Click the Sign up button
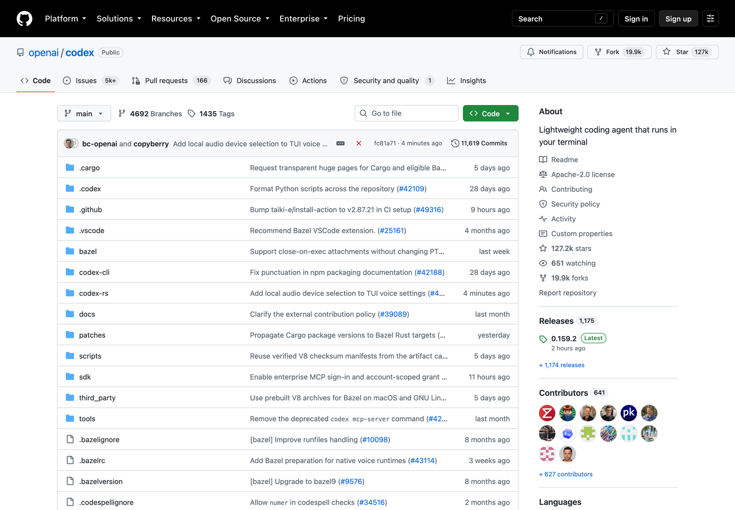Screen dimensions: 735x510 pyautogui.click(x=678, y=19)
